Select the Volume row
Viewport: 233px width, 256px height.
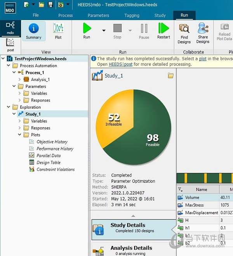pos(205,197)
